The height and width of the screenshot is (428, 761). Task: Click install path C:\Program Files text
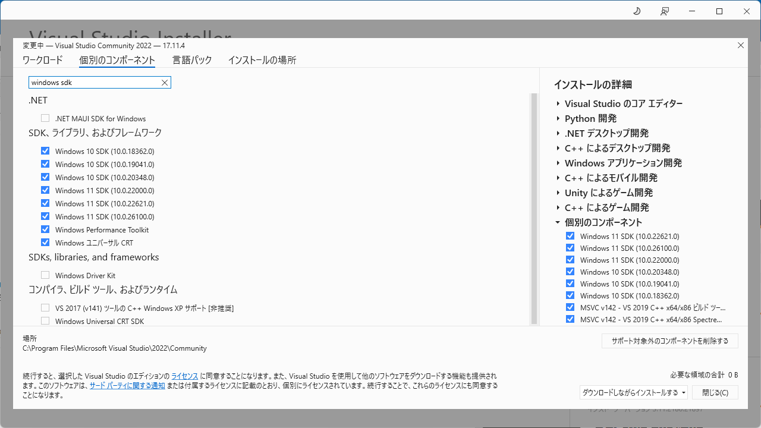coord(115,348)
